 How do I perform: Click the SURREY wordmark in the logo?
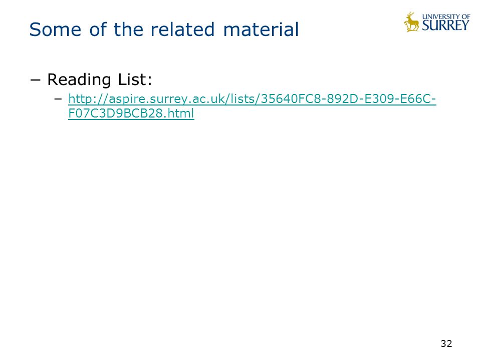point(446,25)
